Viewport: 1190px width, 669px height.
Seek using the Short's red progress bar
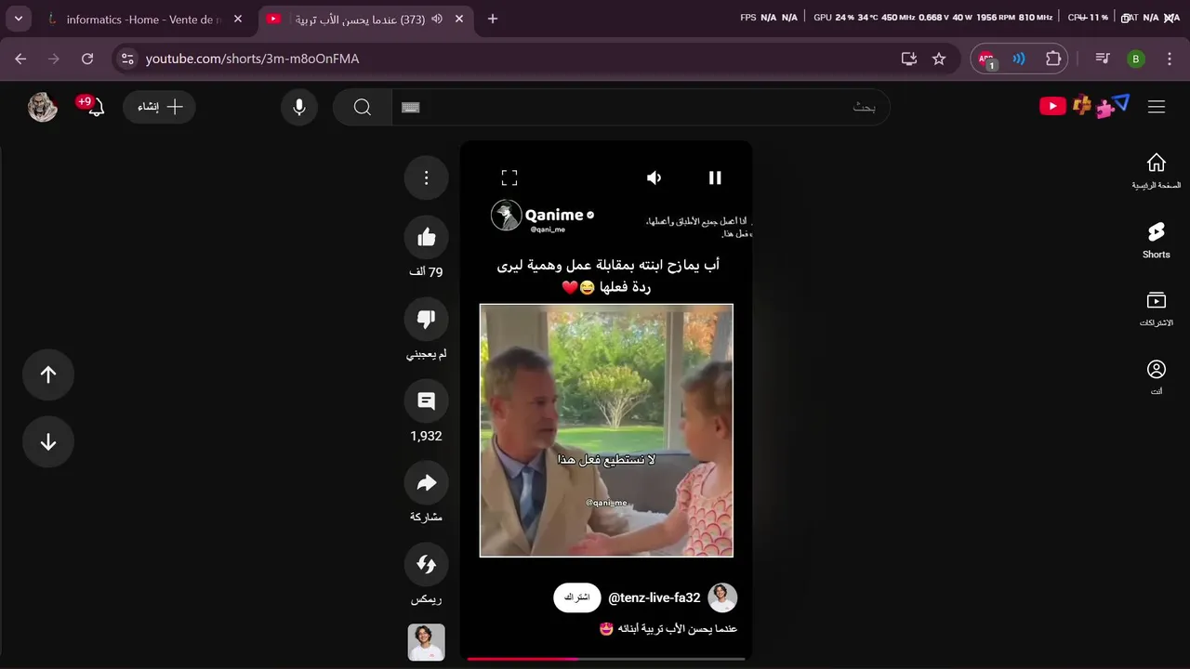tap(606, 659)
